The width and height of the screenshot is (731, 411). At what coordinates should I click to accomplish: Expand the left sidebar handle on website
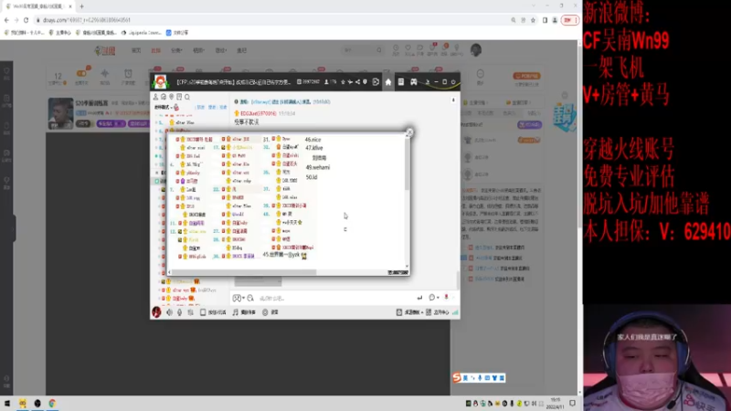(14, 227)
